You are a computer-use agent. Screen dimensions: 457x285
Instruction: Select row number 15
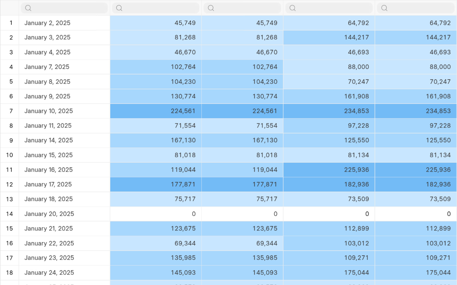click(10, 229)
